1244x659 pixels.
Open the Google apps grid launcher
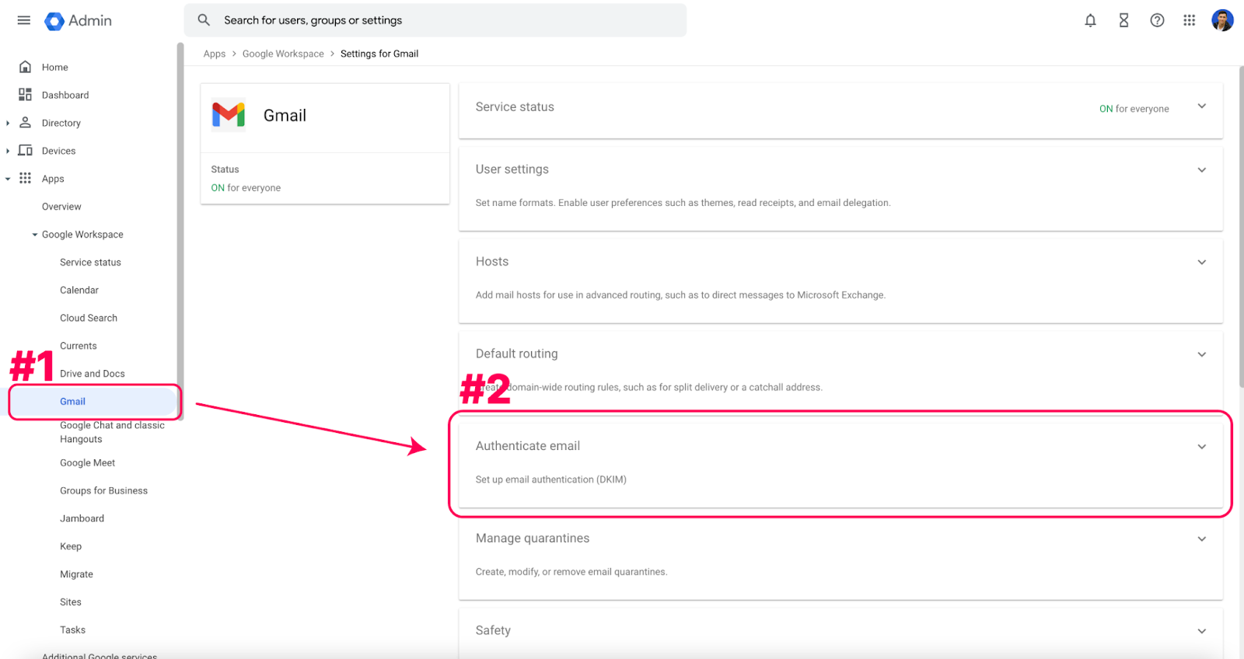click(1190, 20)
